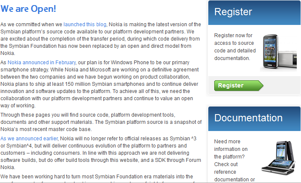Click the 'launched this blog' link

[85, 25]
